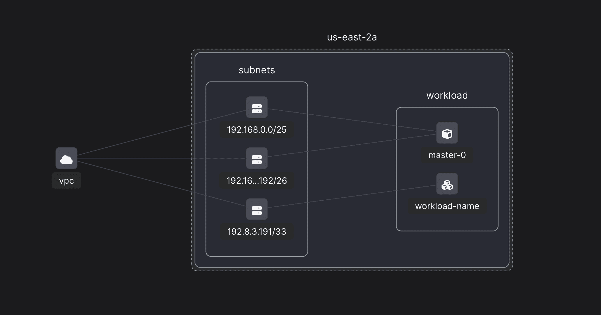Select the vpc cloud icon
The height and width of the screenshot is (315, 601).
66,158
